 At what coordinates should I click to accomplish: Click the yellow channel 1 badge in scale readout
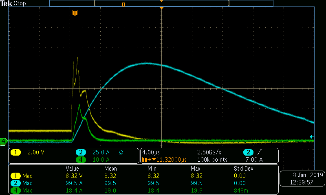tap(15, 152)
